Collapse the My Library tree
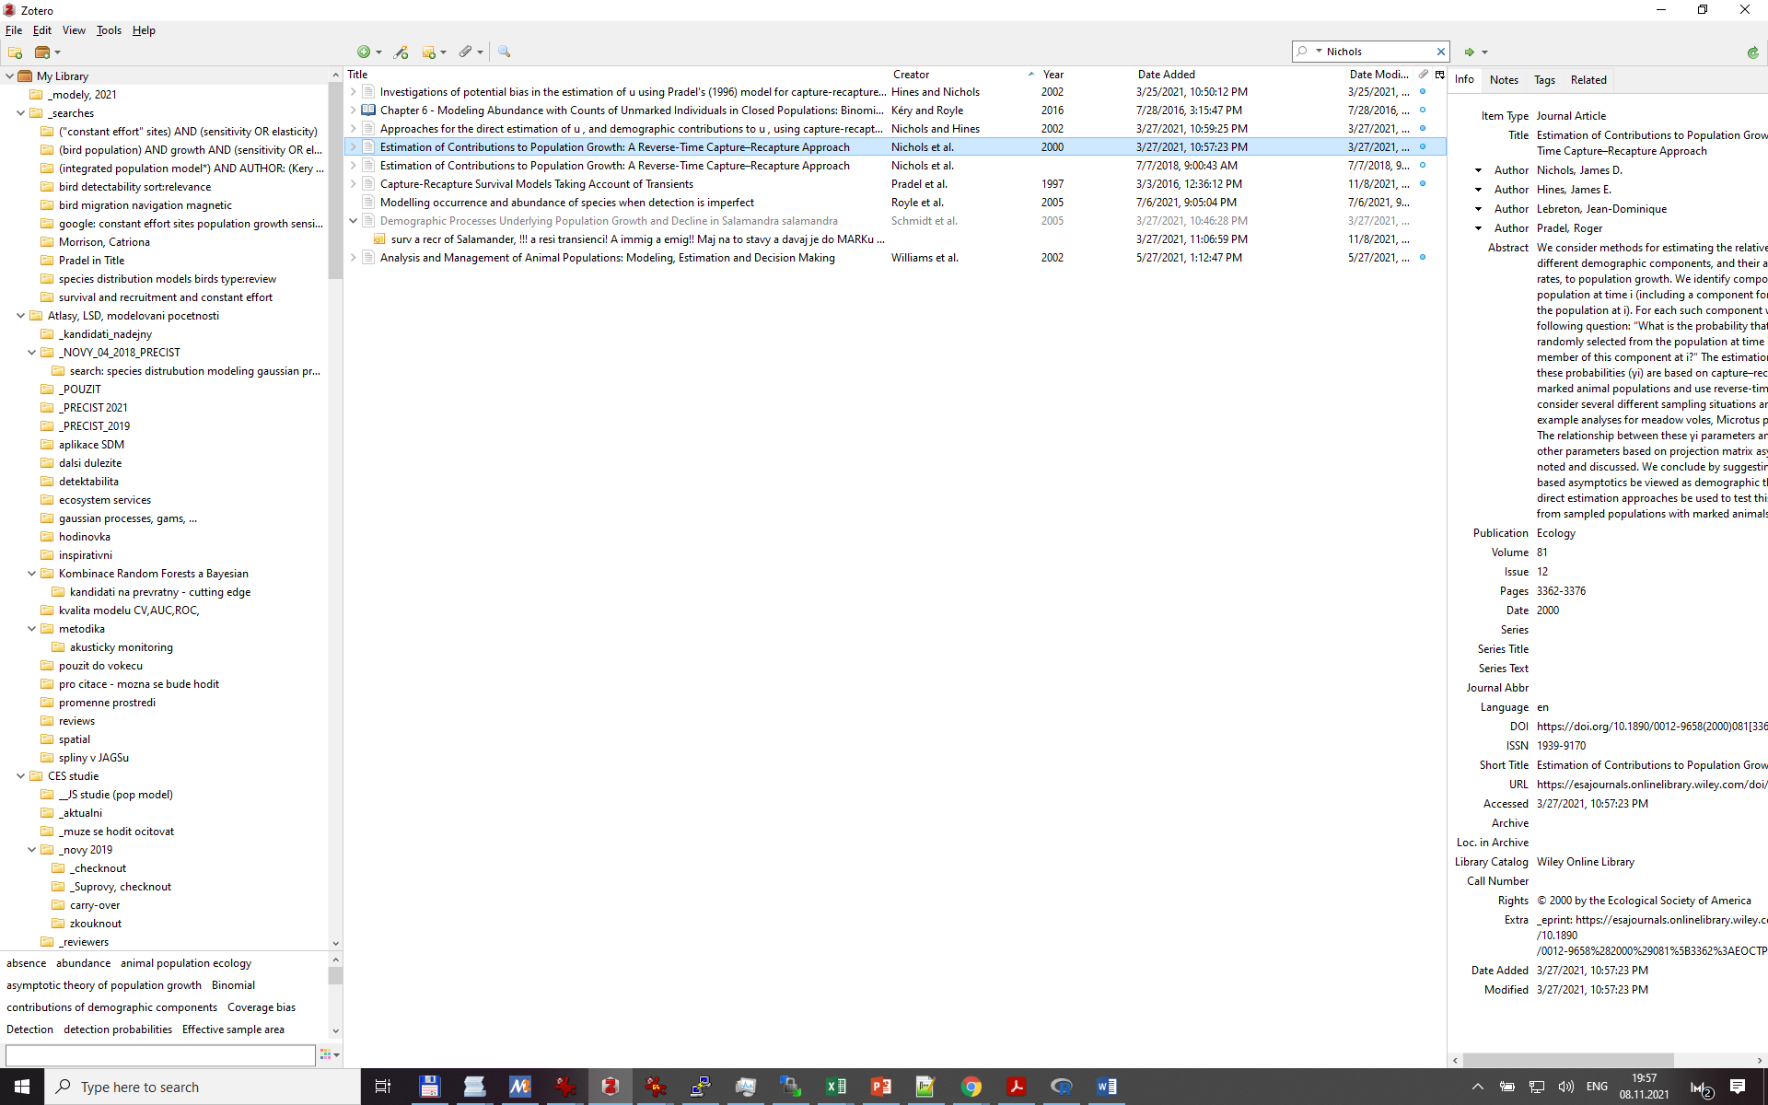This screenshot has height=1105, width=1768. click(x=9, y=76)
